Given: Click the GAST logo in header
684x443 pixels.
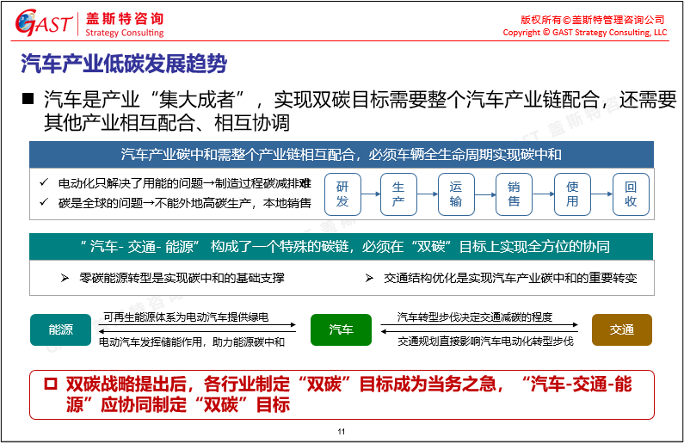Looking at the screenshot, I should pos(43,22).
